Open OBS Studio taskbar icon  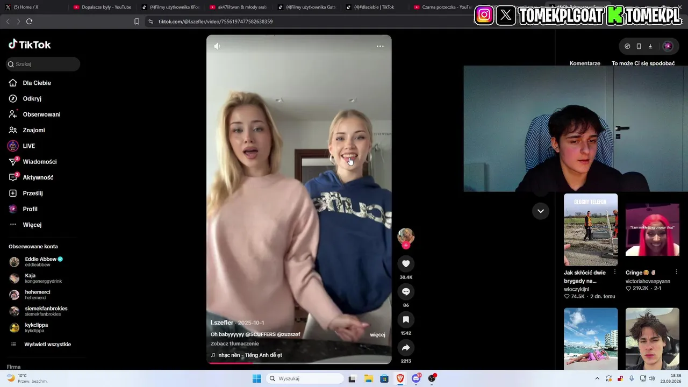point(432,378)
